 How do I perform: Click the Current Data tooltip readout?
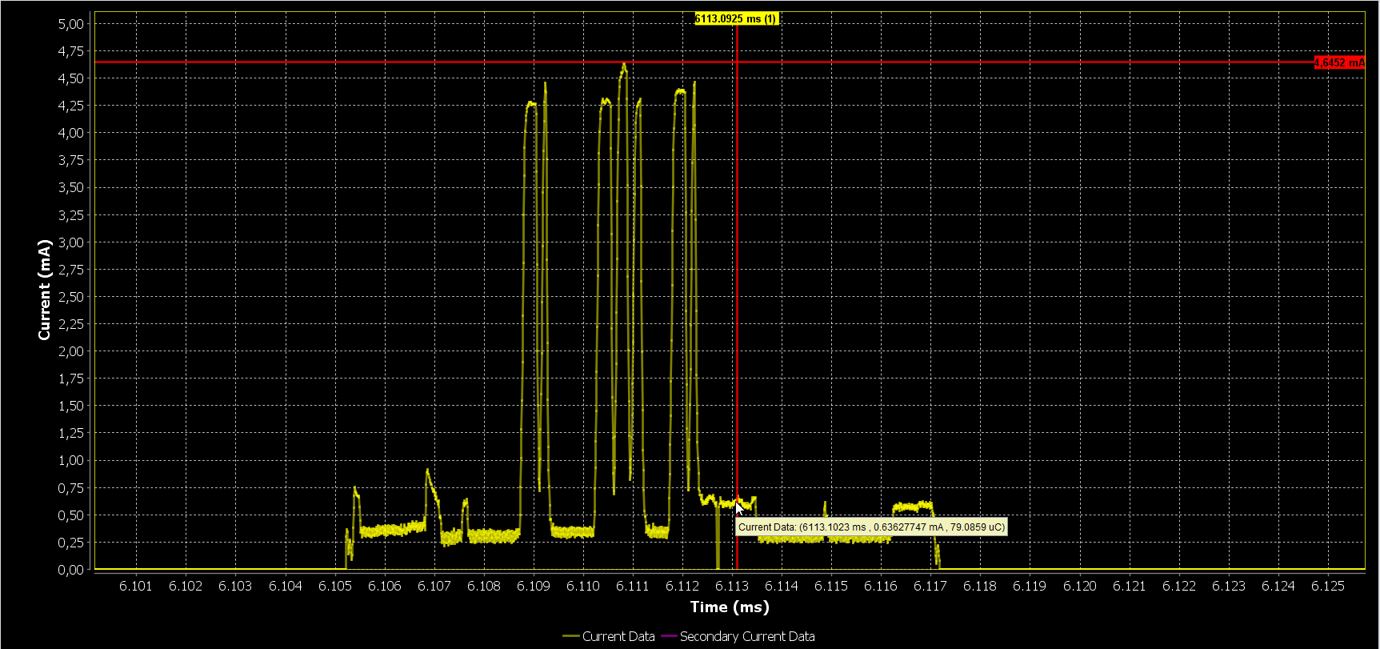pos(871,527)
